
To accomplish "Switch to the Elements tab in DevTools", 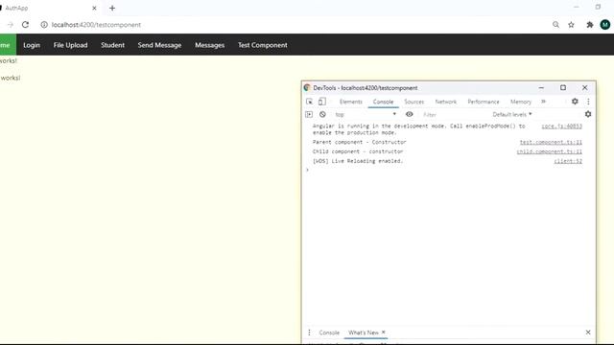I will coord(351,102).
